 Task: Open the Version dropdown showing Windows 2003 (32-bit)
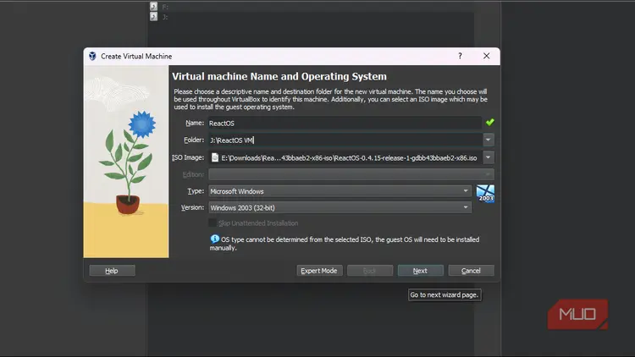pyautogui.click(x=340, y=207)
